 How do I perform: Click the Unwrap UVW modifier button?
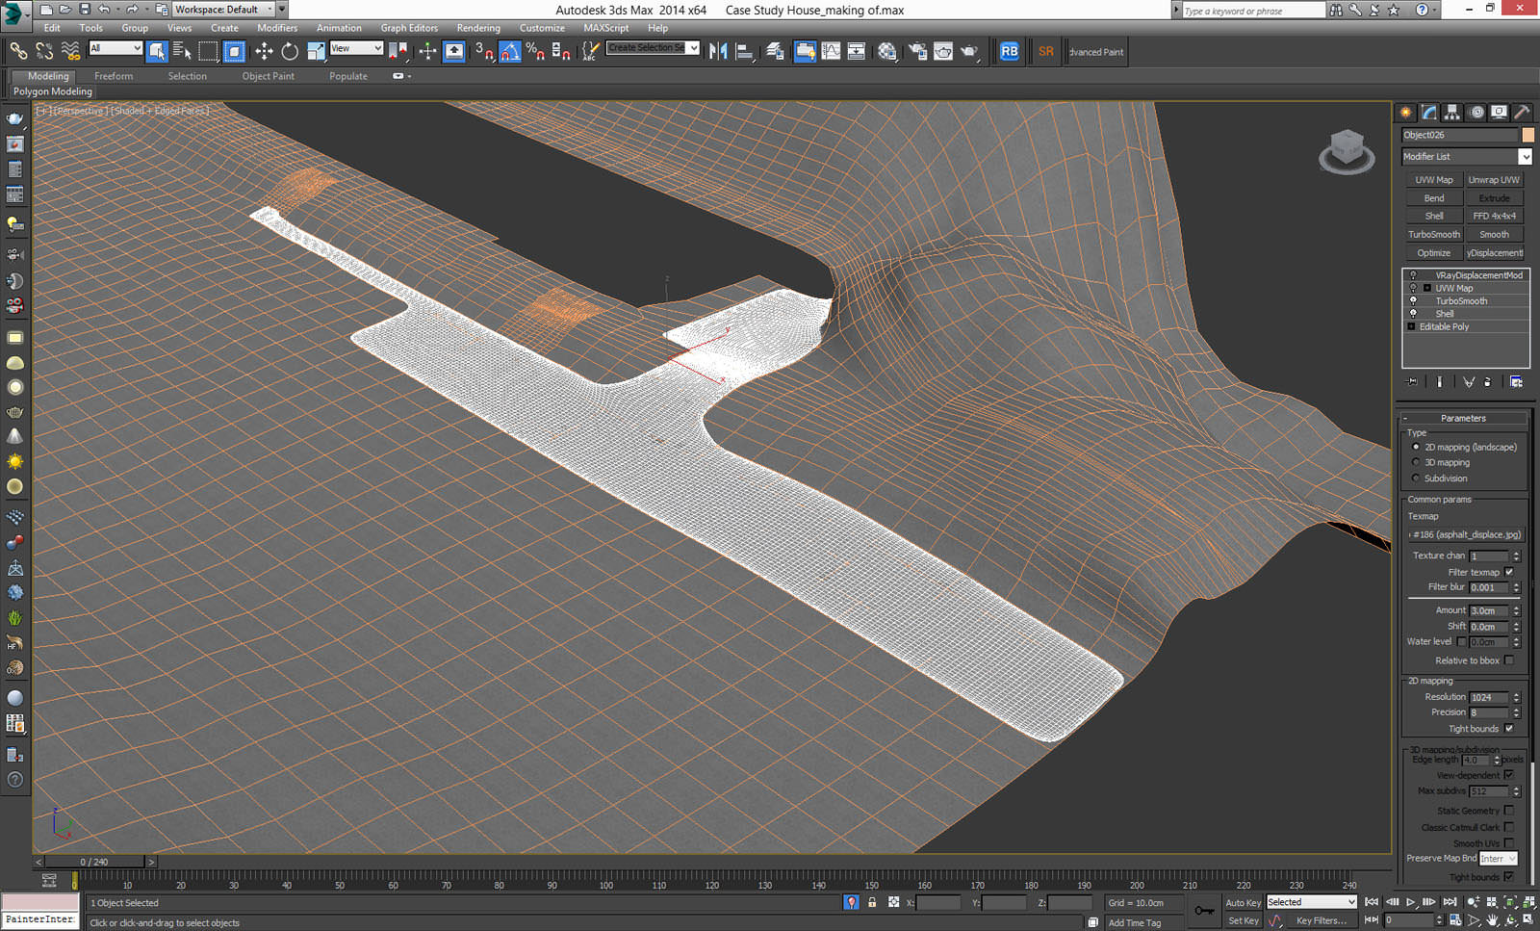(x=1494, y=180)
